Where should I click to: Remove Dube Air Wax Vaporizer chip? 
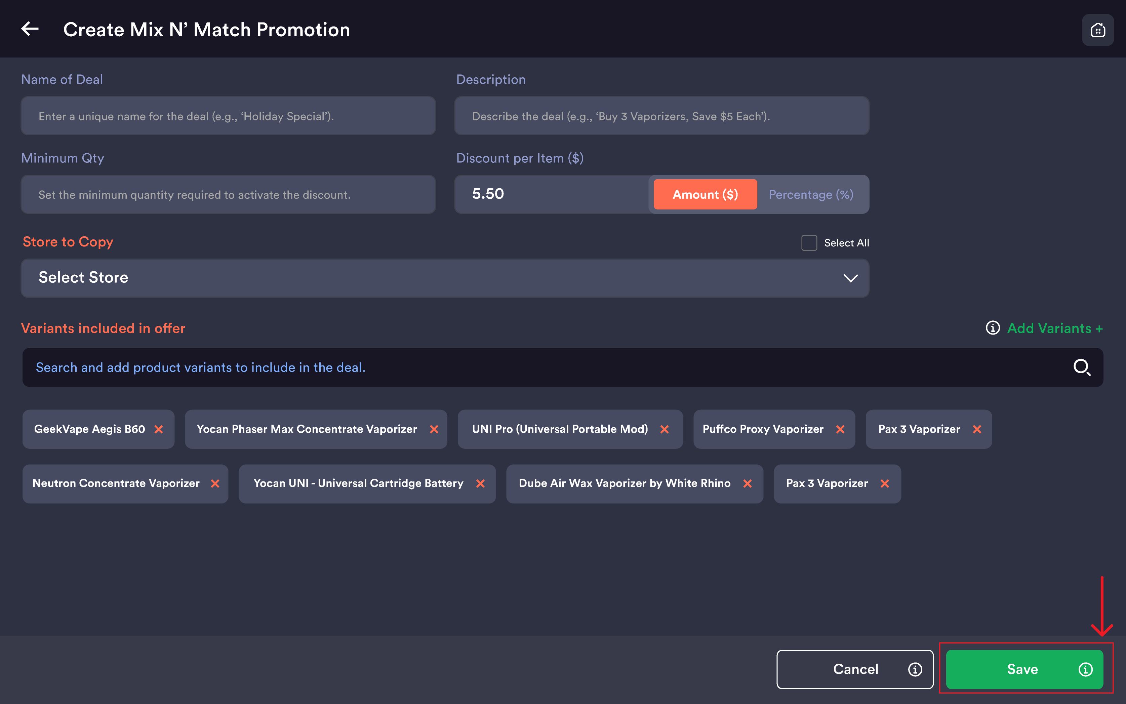click(x=748, y=484)
